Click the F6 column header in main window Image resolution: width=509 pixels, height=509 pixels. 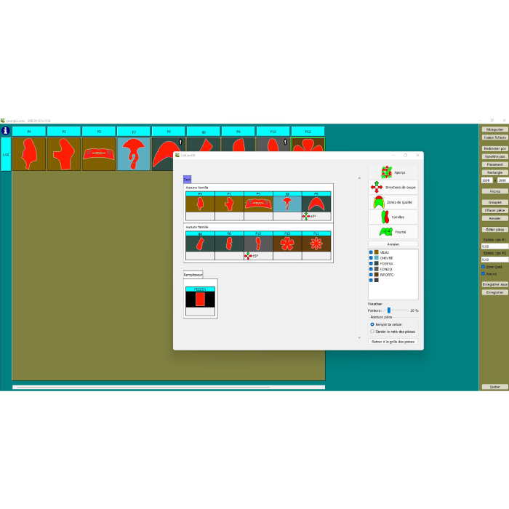coord(239,132)
